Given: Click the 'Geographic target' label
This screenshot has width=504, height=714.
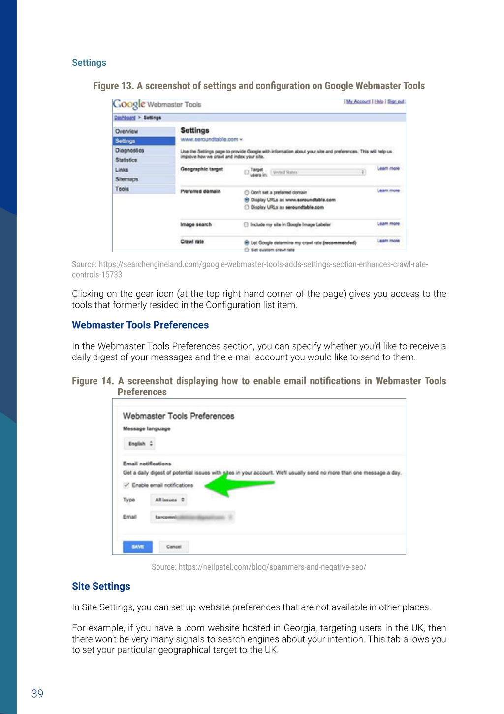Looking at the screenshot, I should click(x=202, y=169).
